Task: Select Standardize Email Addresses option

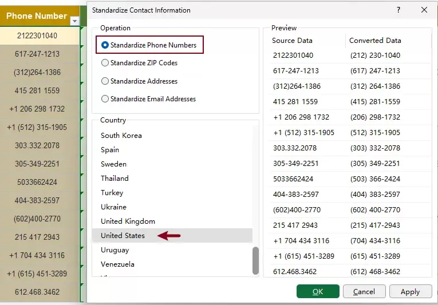Action: click(x=148, y=99)
